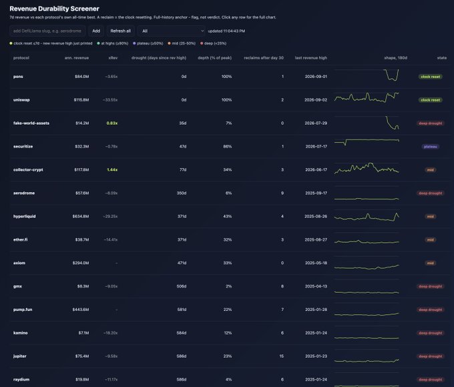Select the gmx protocol name
454x387 pixels.
(17, 286)
